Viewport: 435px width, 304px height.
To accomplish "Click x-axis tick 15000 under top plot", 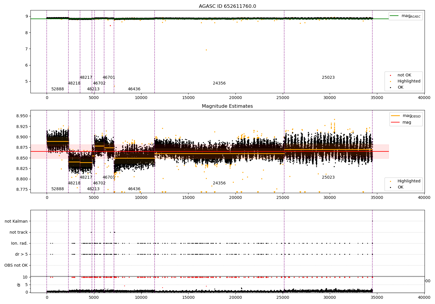I will click(x=188, y=98).
